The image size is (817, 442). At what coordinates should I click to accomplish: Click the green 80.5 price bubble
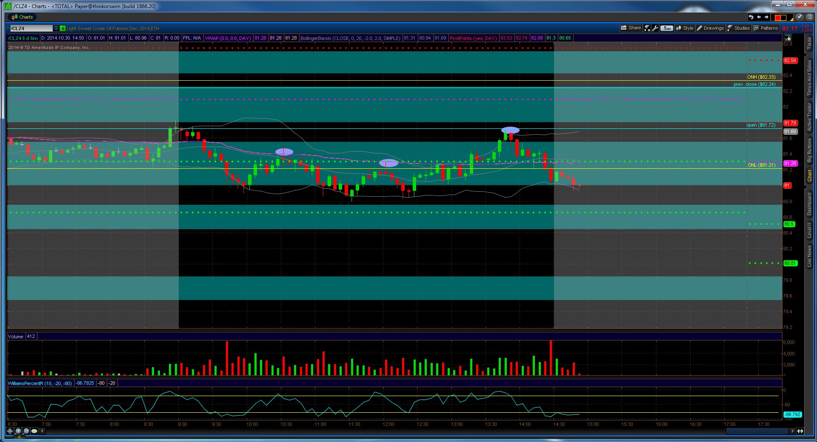click(x=789, y=224)
